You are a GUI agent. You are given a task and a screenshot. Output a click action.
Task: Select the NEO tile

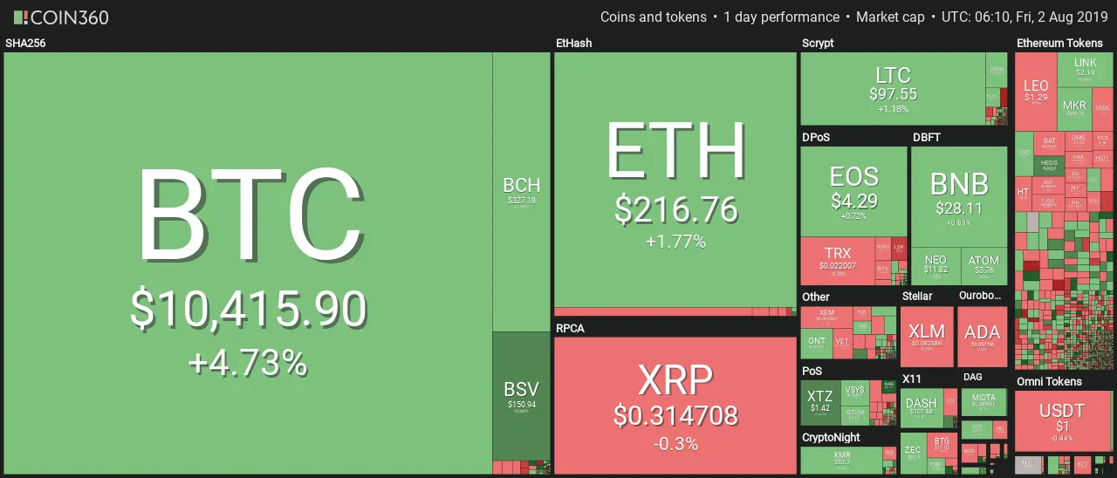[x=935, y=265]
